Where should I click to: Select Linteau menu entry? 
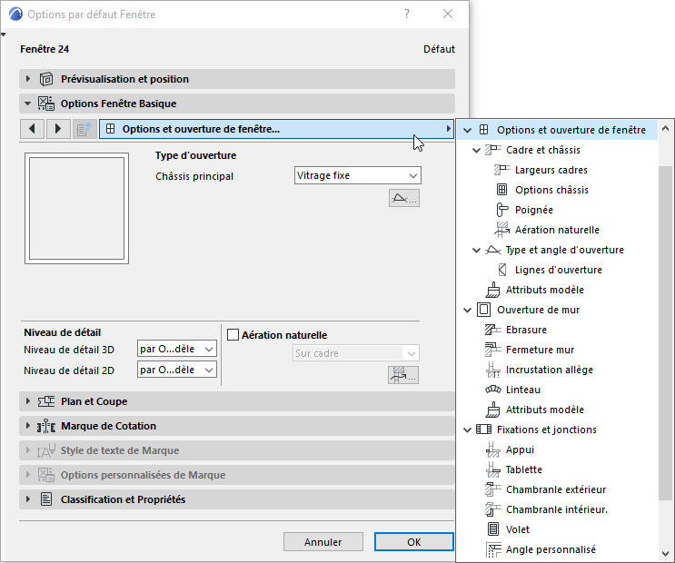[523, 390]
